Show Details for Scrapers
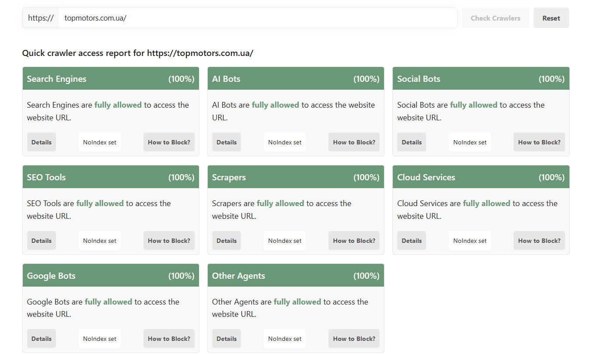 click(227, 241)
